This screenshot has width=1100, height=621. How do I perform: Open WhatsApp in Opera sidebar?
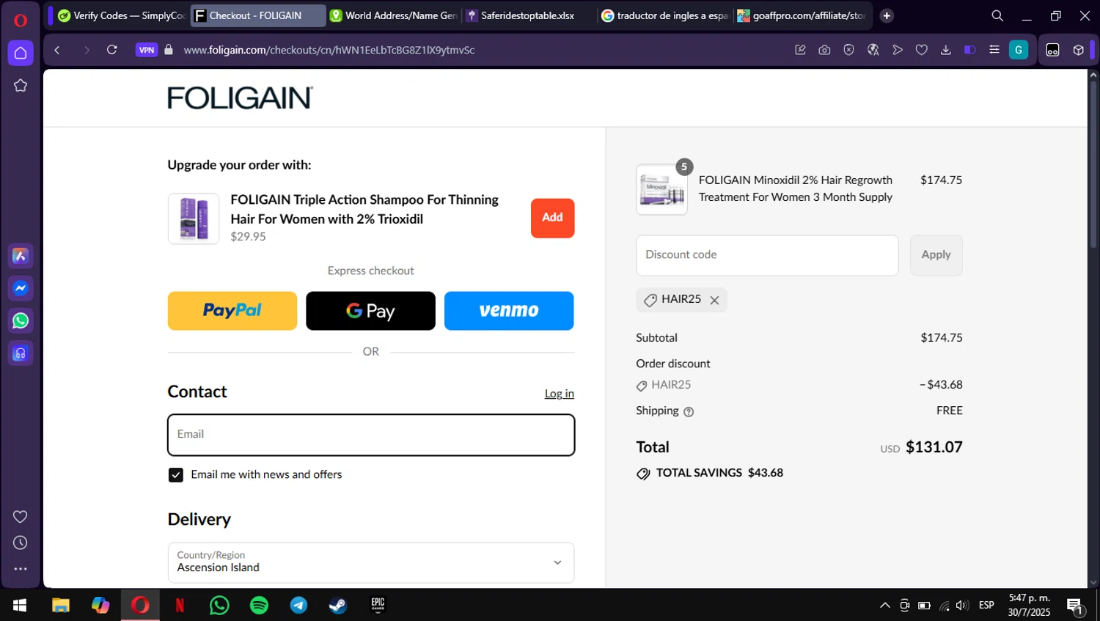point(21,320)
